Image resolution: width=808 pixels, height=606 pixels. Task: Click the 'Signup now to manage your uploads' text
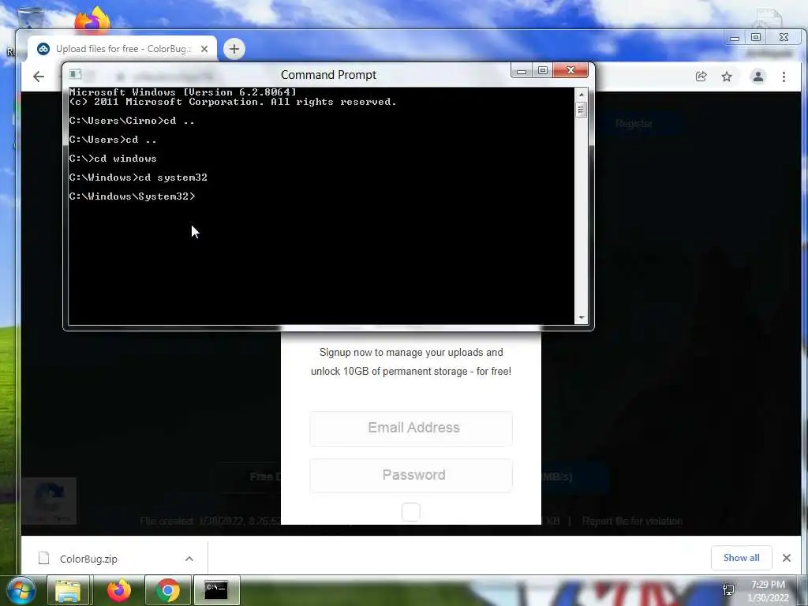(411, 353)
